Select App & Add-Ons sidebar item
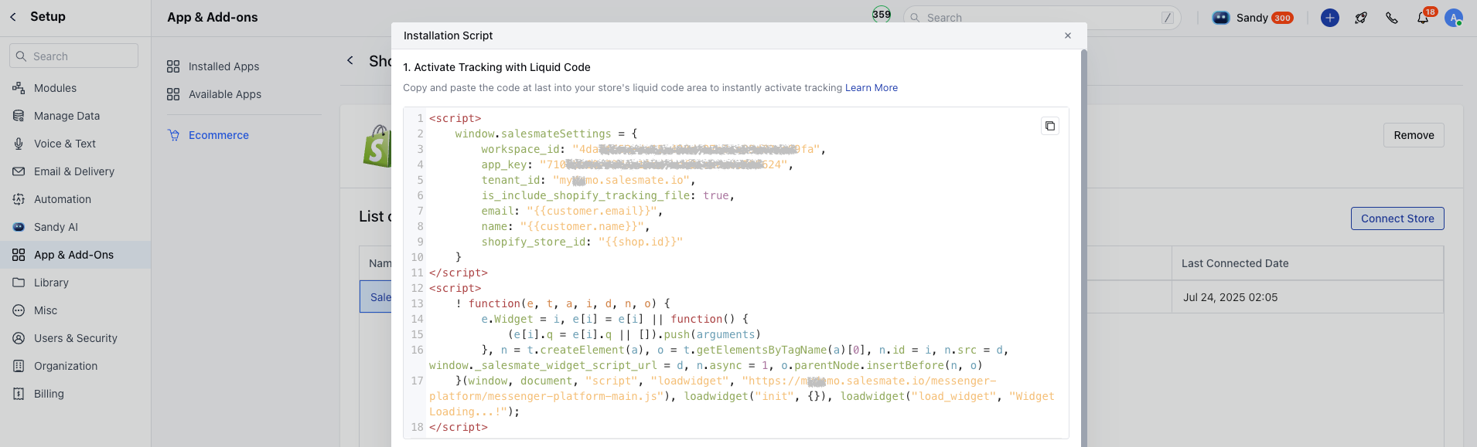 pyautogui.click(x=75, y=255)
